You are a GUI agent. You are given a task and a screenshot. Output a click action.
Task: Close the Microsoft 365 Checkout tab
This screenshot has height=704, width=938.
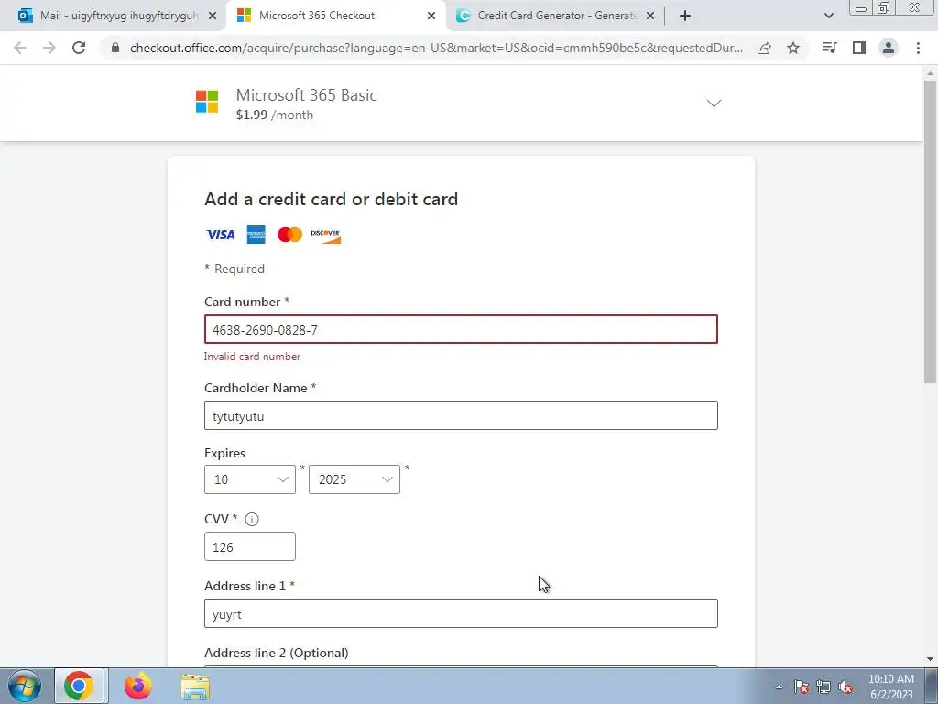[x=431, y=16]
